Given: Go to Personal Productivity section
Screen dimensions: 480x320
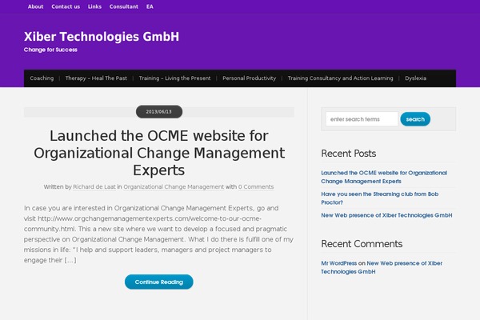Looking at the screenshot, I should click(x=249, y=78).
